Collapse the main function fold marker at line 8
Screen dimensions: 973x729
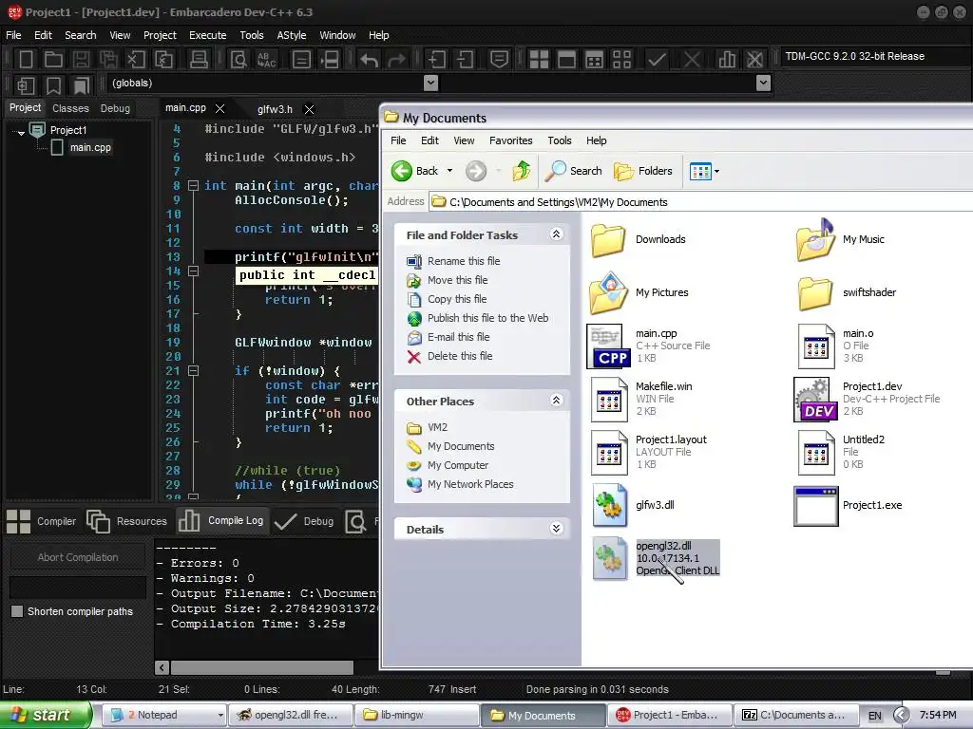point(193,185)
